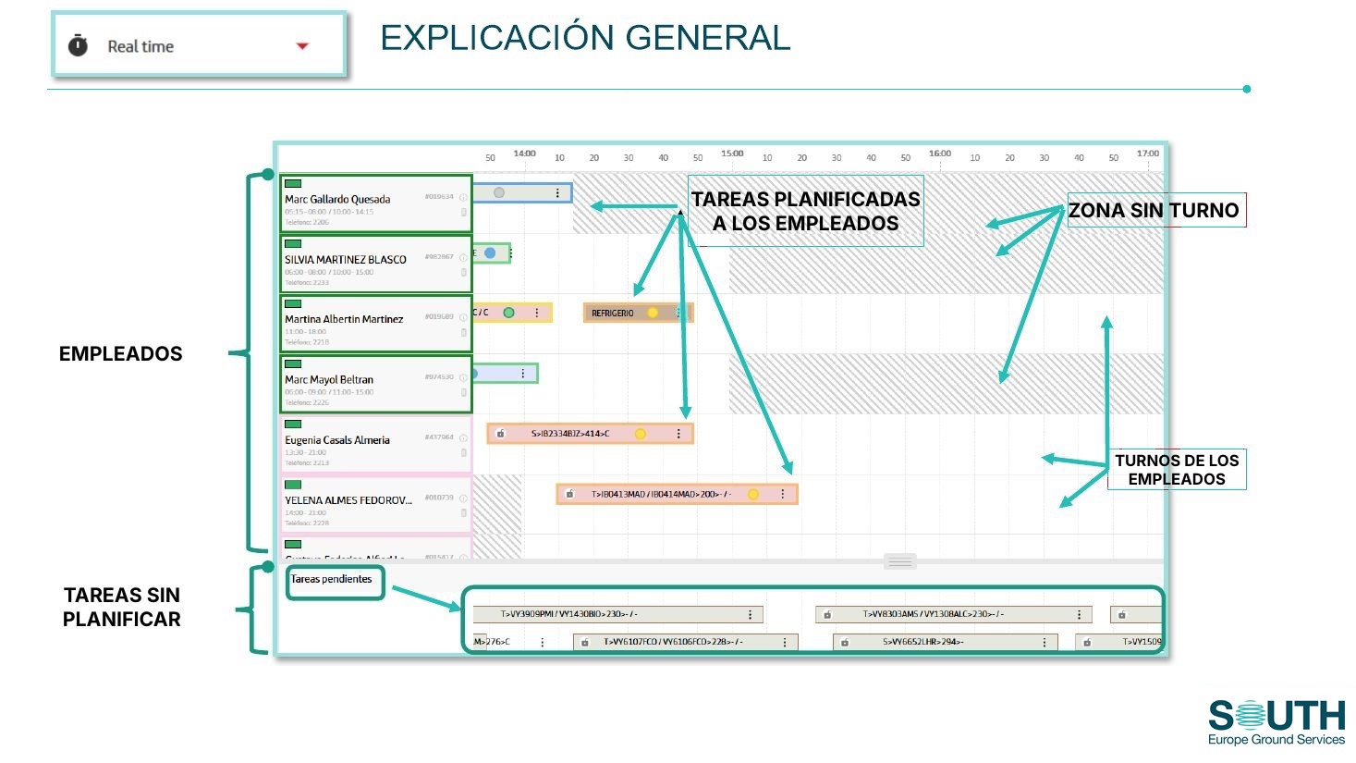Select the REFRIGERIO task bar
The image size is (1356, 763).
tap(638, 313)
